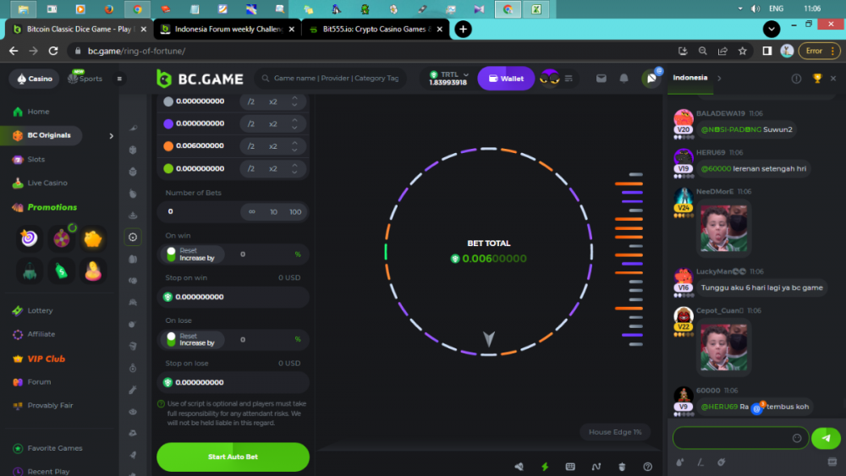Click the trophy icon in chat header

[817, 79]
